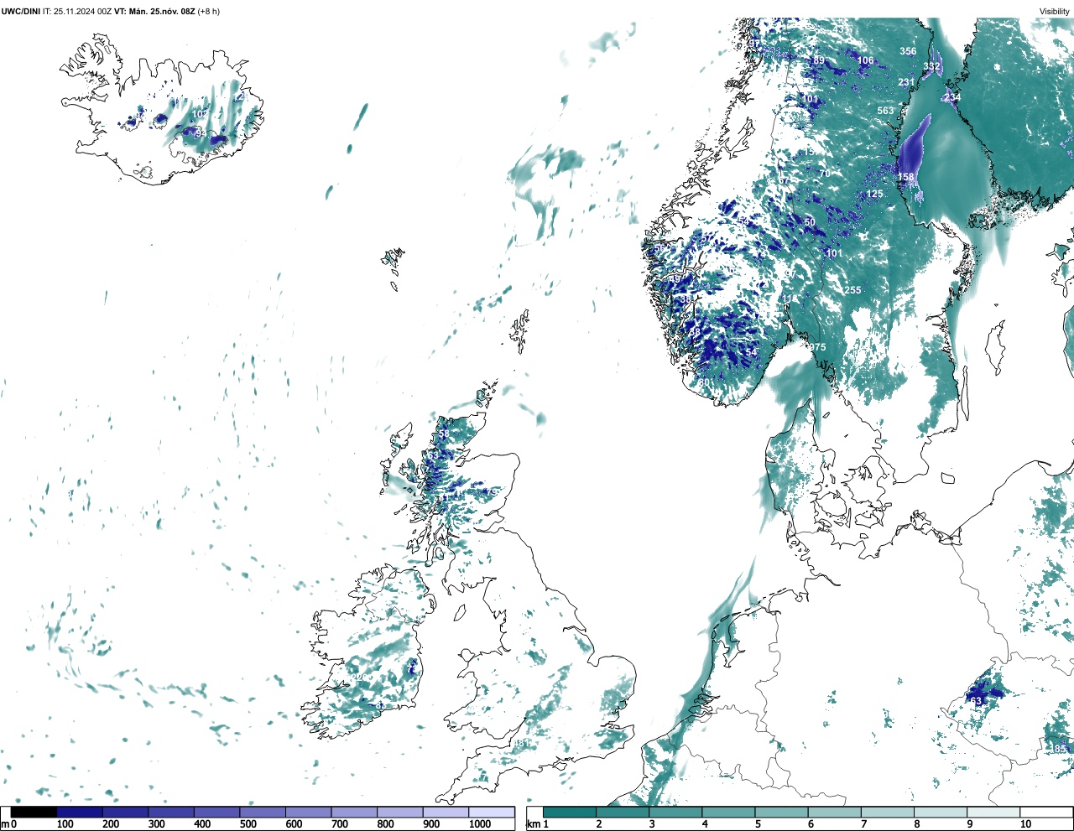The height and width of the screenshot is (831, 1074).
Task: Pick the 9–10 km lightest teal swatch
Action: (993, 813)
